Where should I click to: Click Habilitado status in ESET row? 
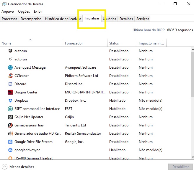tap(117, 109)
